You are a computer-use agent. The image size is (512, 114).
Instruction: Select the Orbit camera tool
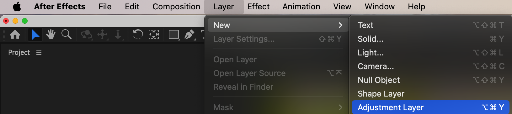tap(86, 34)
